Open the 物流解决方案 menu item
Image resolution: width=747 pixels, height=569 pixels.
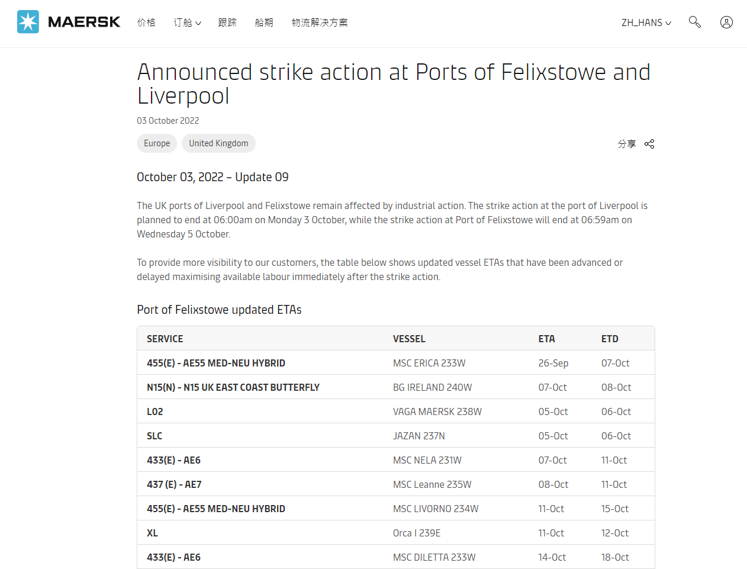320,22
